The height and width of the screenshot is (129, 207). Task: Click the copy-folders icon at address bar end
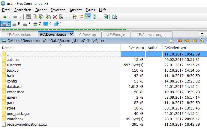pyautogui.click(x=202, y=41)
